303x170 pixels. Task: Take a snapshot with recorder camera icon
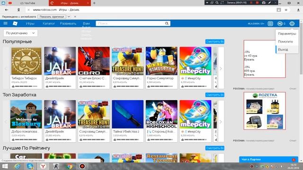tap(264, 3)
